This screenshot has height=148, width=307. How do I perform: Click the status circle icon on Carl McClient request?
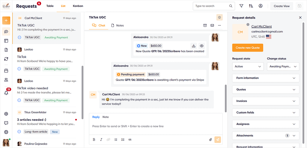click(19, 37)
